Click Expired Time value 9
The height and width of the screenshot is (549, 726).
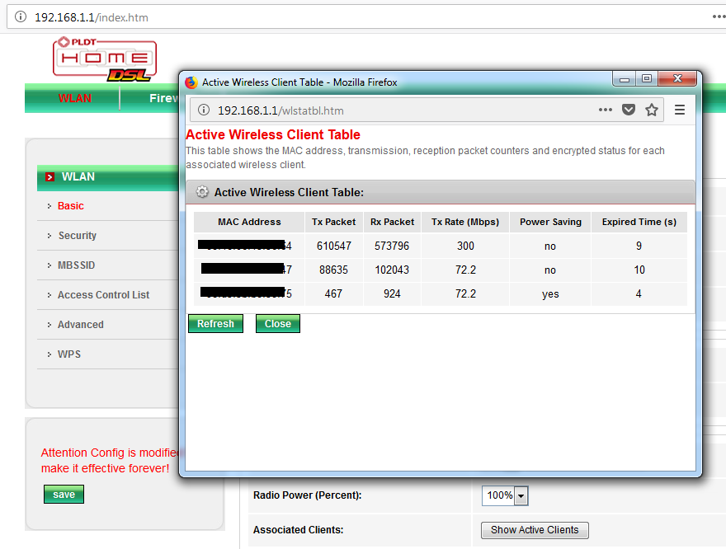(639, 246)
